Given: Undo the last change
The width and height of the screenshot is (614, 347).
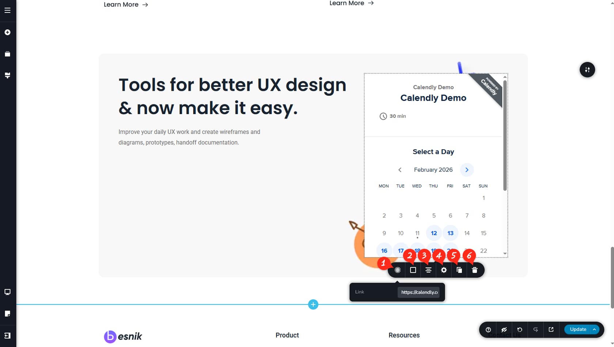Looking at the screenshot, I should pyautogui.click(x=520, y=329).
